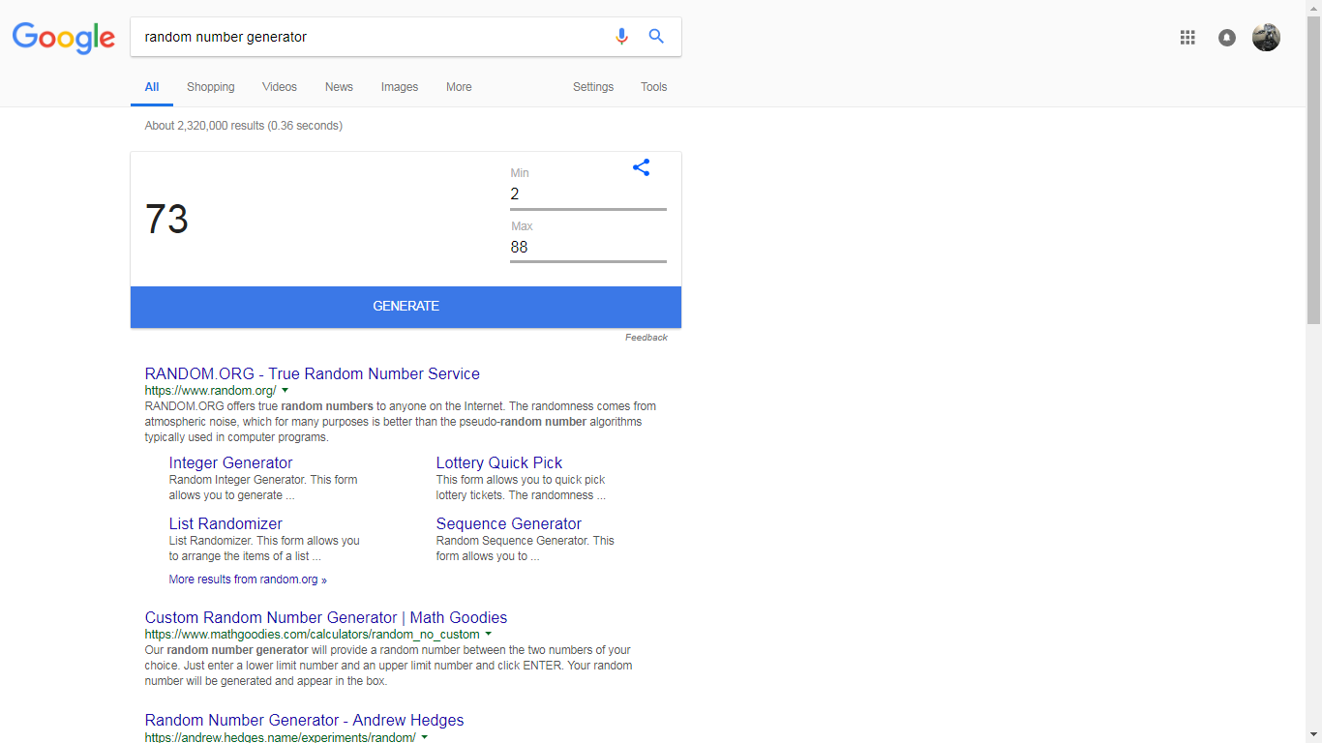
Task: Click the https://www.random.org/ URL text
Action: click(x=211, y=391)
